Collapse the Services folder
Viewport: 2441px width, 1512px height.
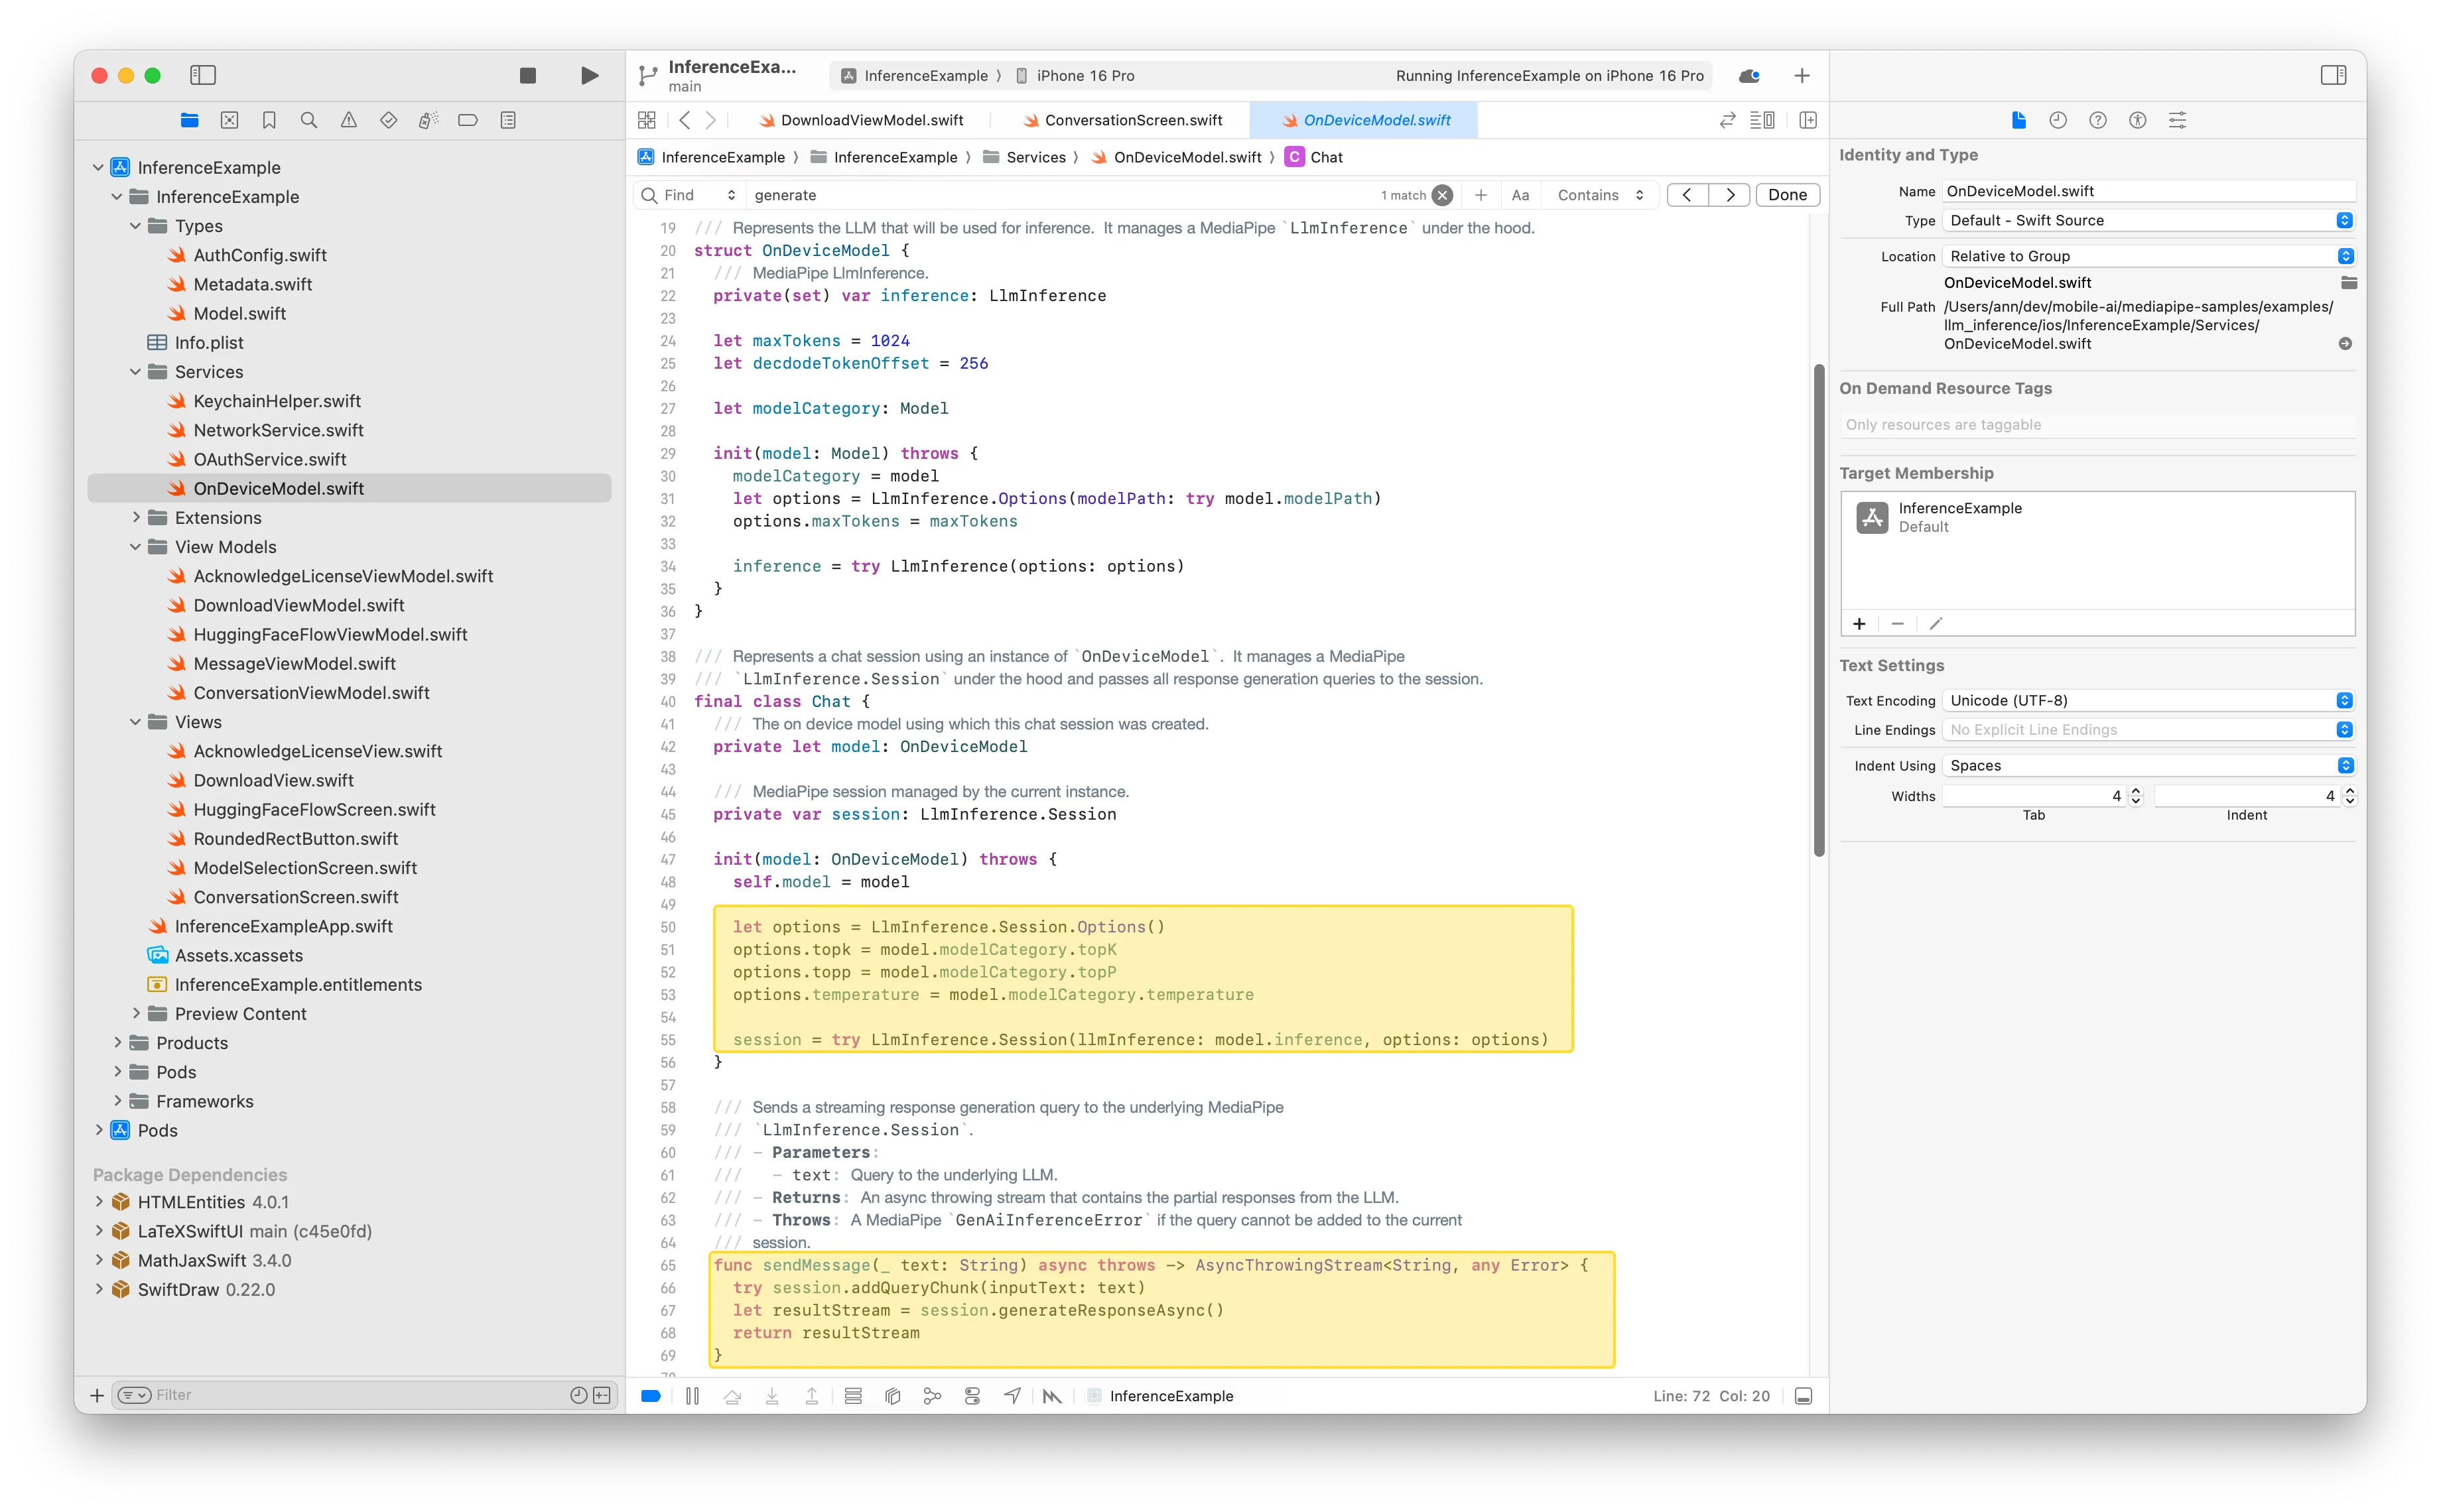(x=136, y=372)
